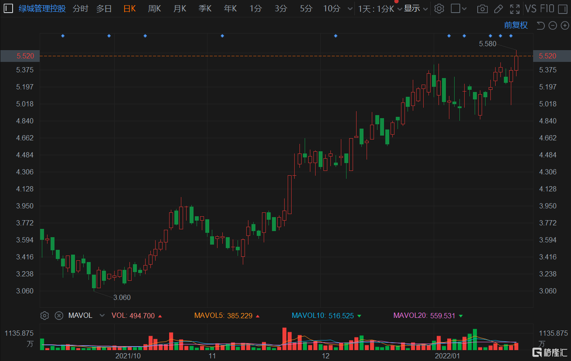Screen dimensions: 571x361
Task: Click the VS compare button
Action: click(531, 9)
